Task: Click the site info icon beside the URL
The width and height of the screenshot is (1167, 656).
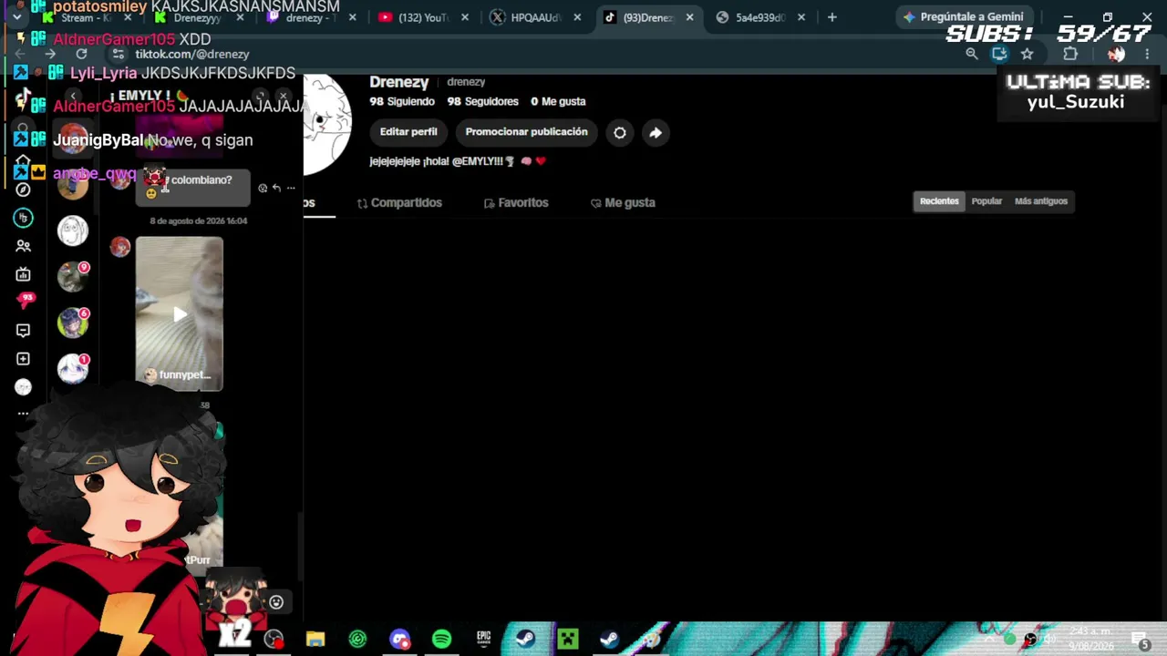Action: 119,55
